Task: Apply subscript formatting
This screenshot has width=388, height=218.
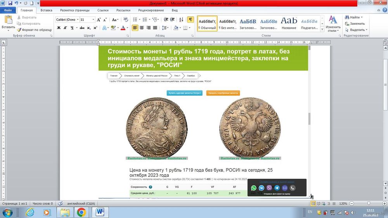Action: (x=89, y=28)
